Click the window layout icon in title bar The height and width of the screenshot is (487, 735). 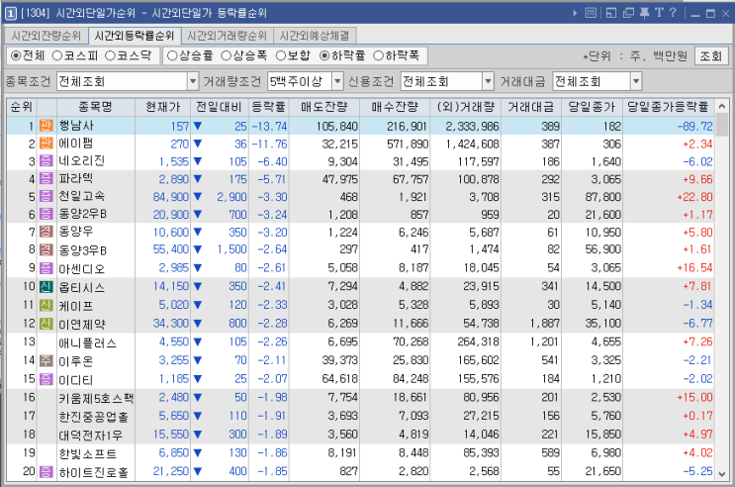click(x=610, y=13)
